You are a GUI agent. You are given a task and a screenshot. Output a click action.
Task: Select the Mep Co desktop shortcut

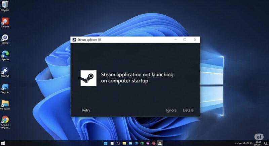coord(5,72)
